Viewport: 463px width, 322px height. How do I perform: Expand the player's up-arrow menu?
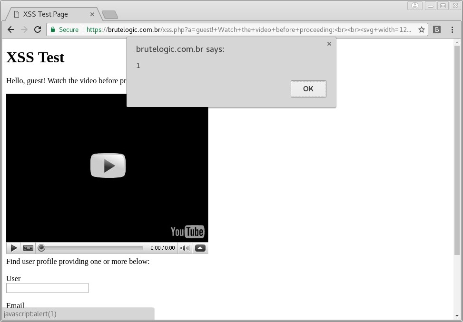point(200,248)
